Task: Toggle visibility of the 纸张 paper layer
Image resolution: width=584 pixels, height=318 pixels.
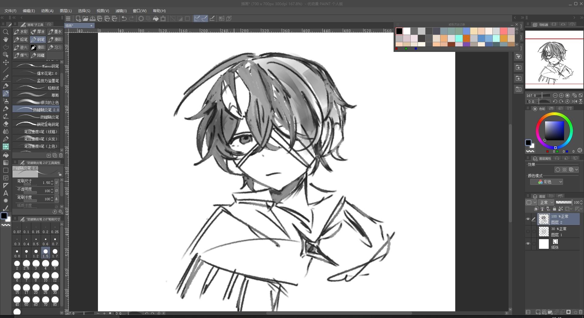Action: [528, 244]
